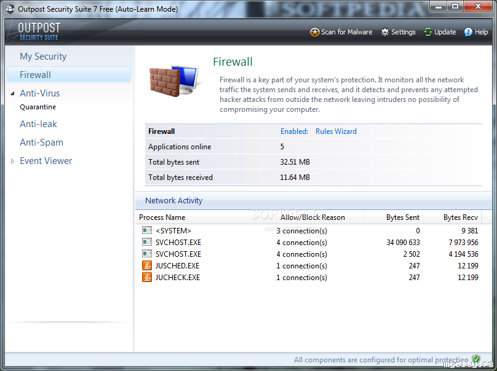Click the Total bytes sent row

point(314,162)
